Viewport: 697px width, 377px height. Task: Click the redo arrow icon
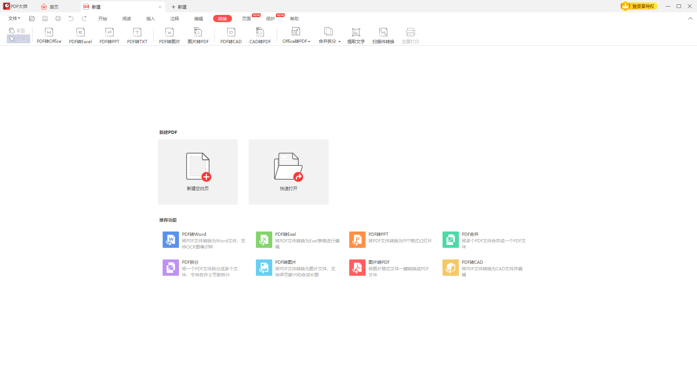pyautogui.click(x=84, y=19)
